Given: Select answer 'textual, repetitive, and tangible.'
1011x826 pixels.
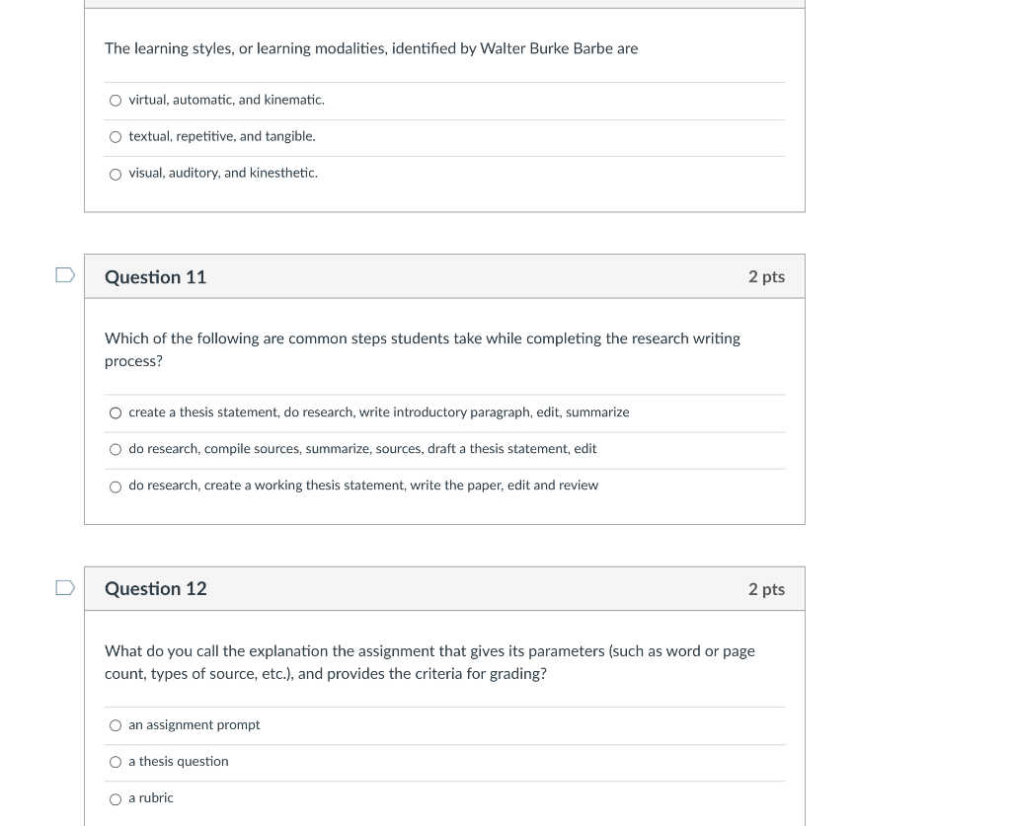Looking at the screenshot, I should (x=116, y=136).
